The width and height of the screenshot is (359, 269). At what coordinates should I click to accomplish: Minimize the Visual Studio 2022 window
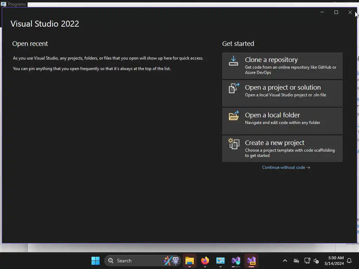click(x=322, y=12)
